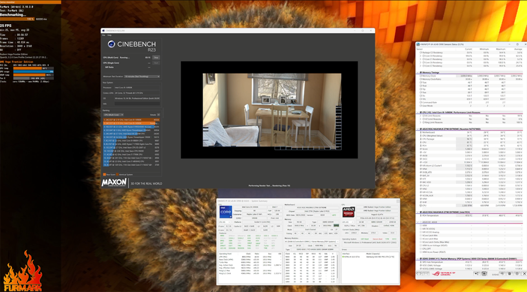Click the Intel Core logo in System Summary
Viewport: 527px width, 292px height.
[225, 213]
